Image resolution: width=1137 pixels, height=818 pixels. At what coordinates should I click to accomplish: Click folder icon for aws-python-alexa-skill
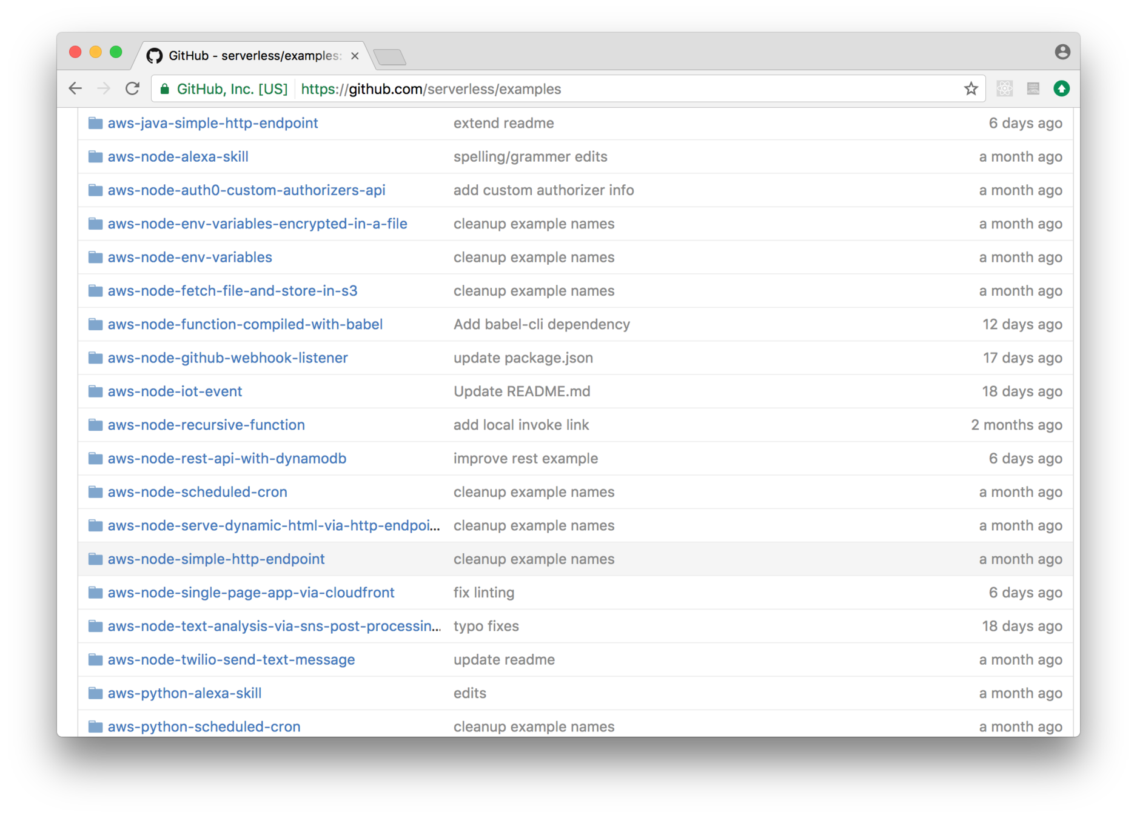click(95, 693)
